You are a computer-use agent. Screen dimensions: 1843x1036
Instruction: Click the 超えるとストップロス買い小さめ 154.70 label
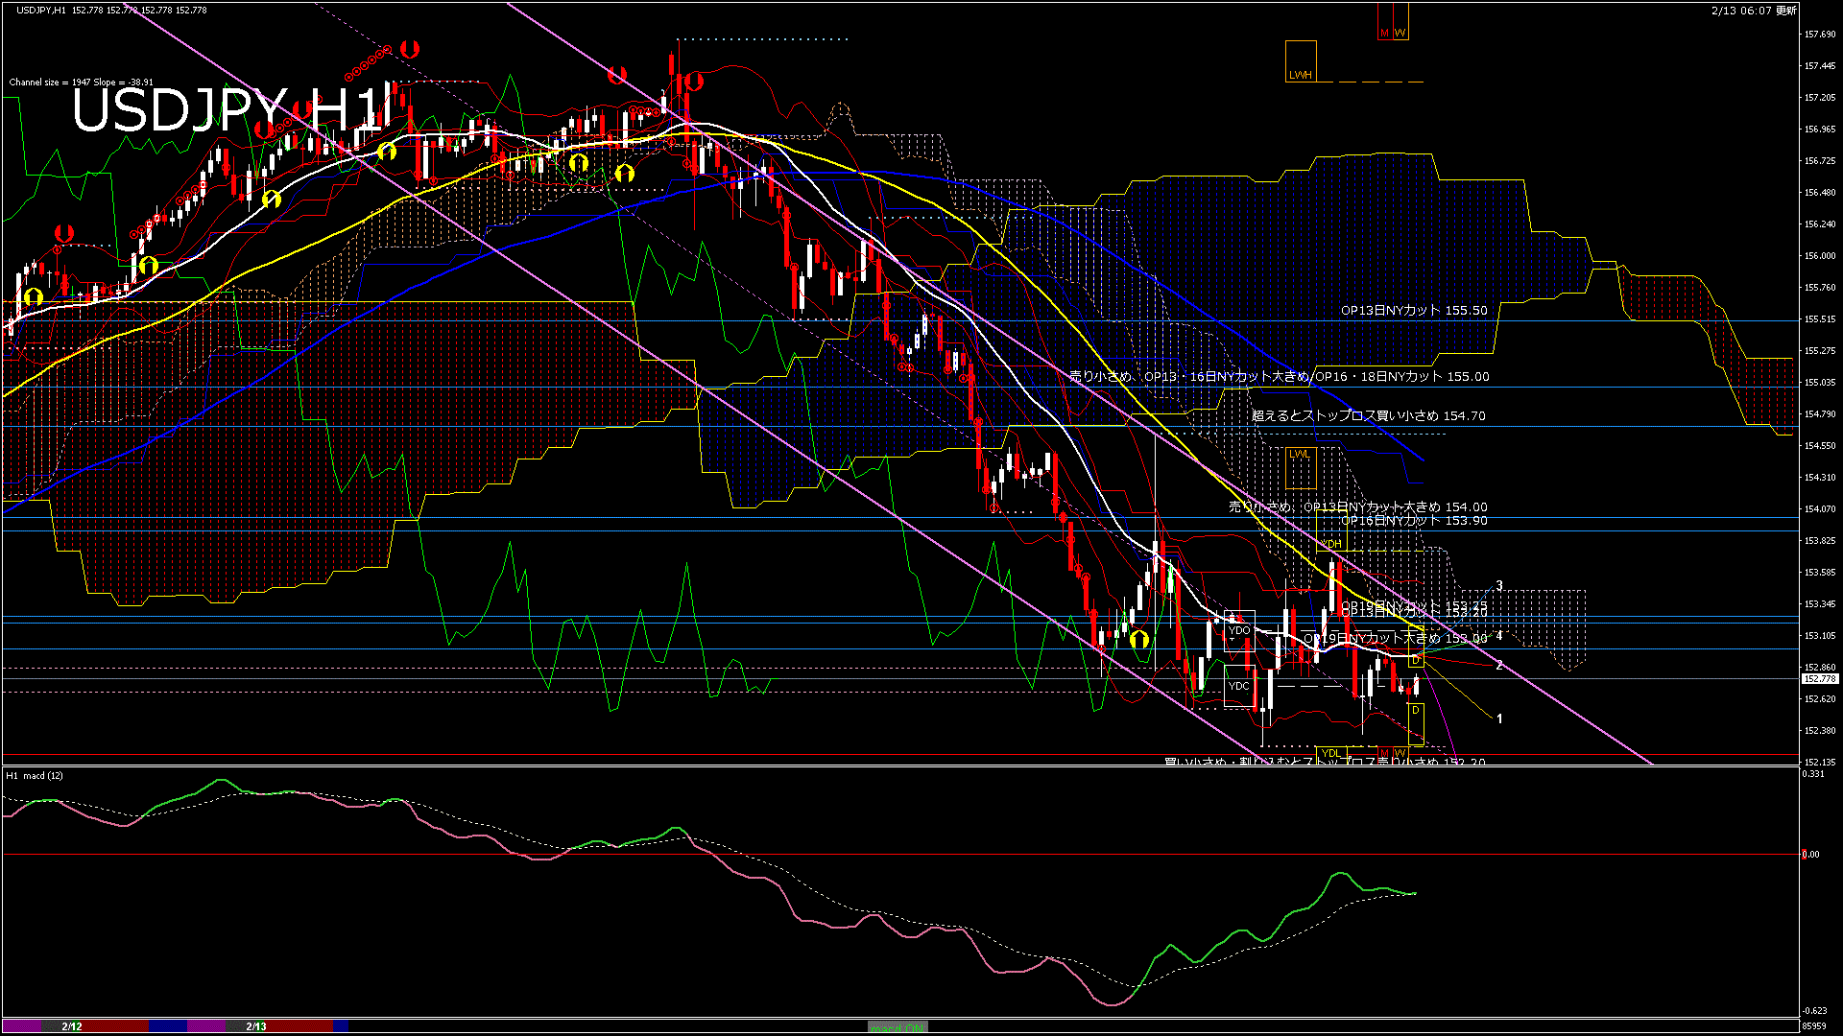(1368, 415)
